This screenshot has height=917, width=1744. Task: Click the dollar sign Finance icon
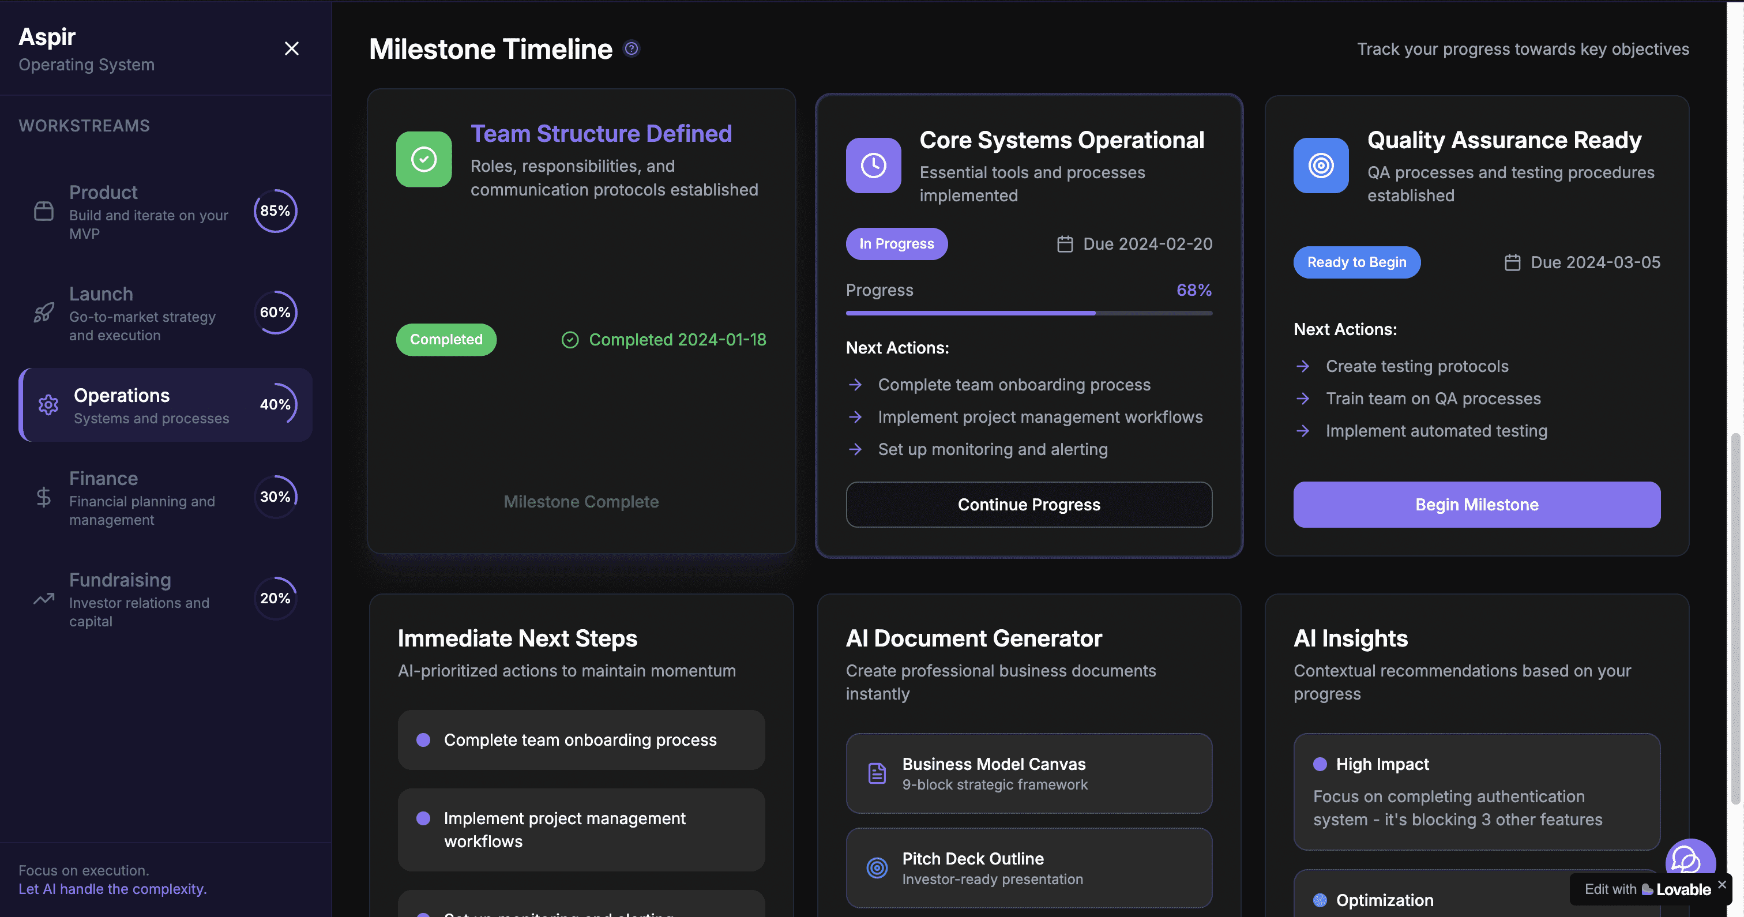coord(43,497)
